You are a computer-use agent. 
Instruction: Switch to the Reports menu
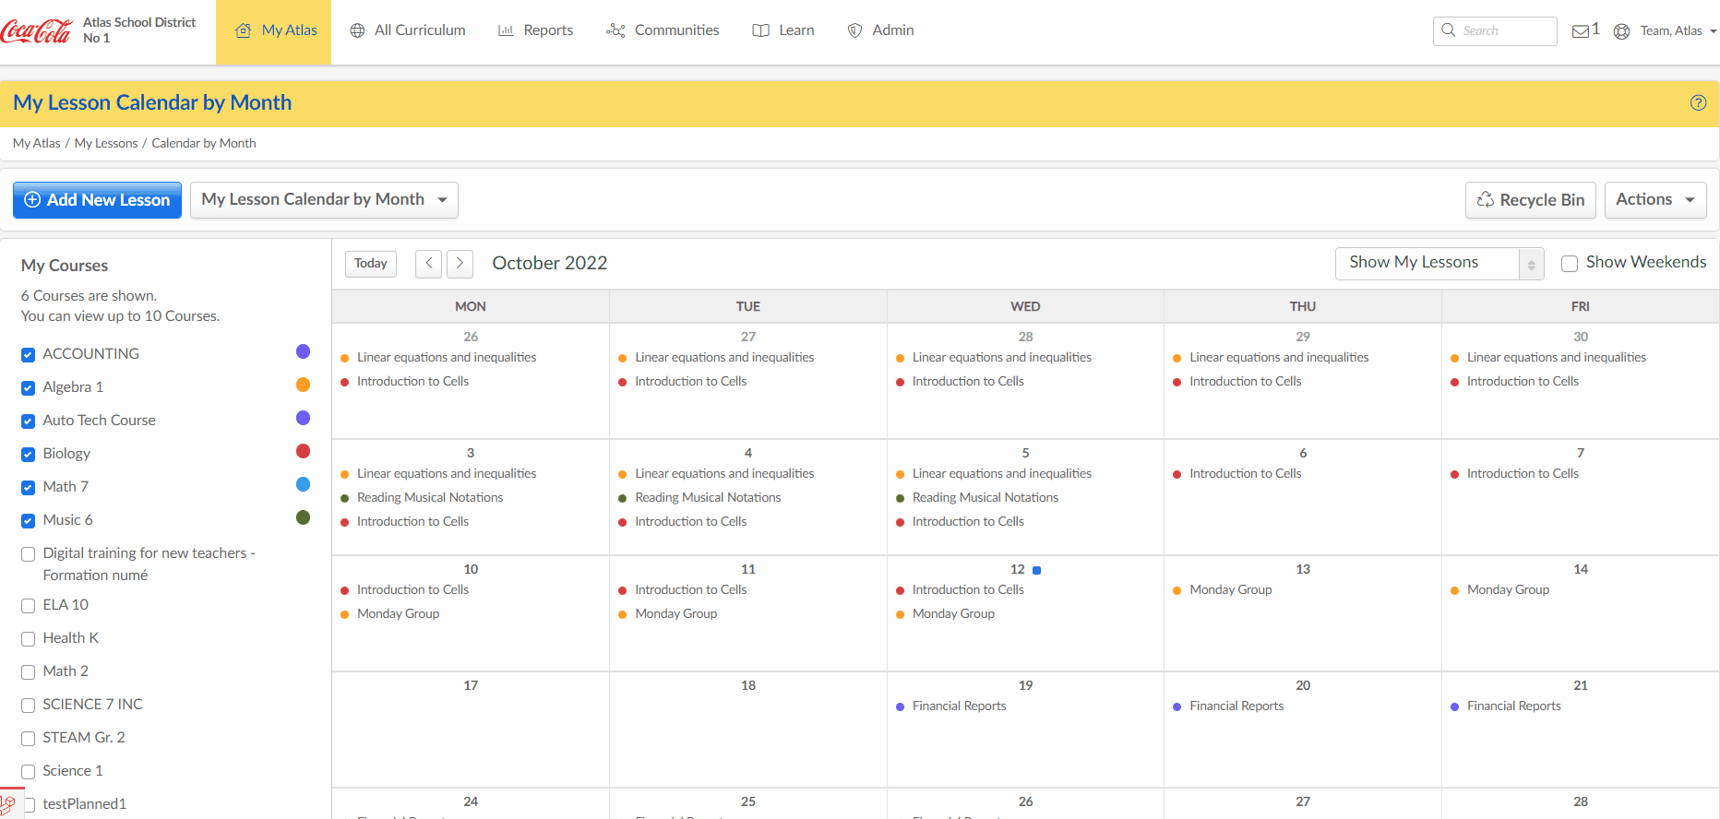[535, 30]
